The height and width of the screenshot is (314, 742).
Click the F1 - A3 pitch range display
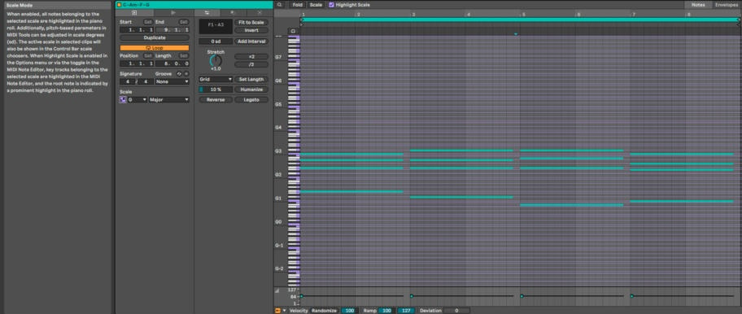pyautogui.click(x=216, y=27)
